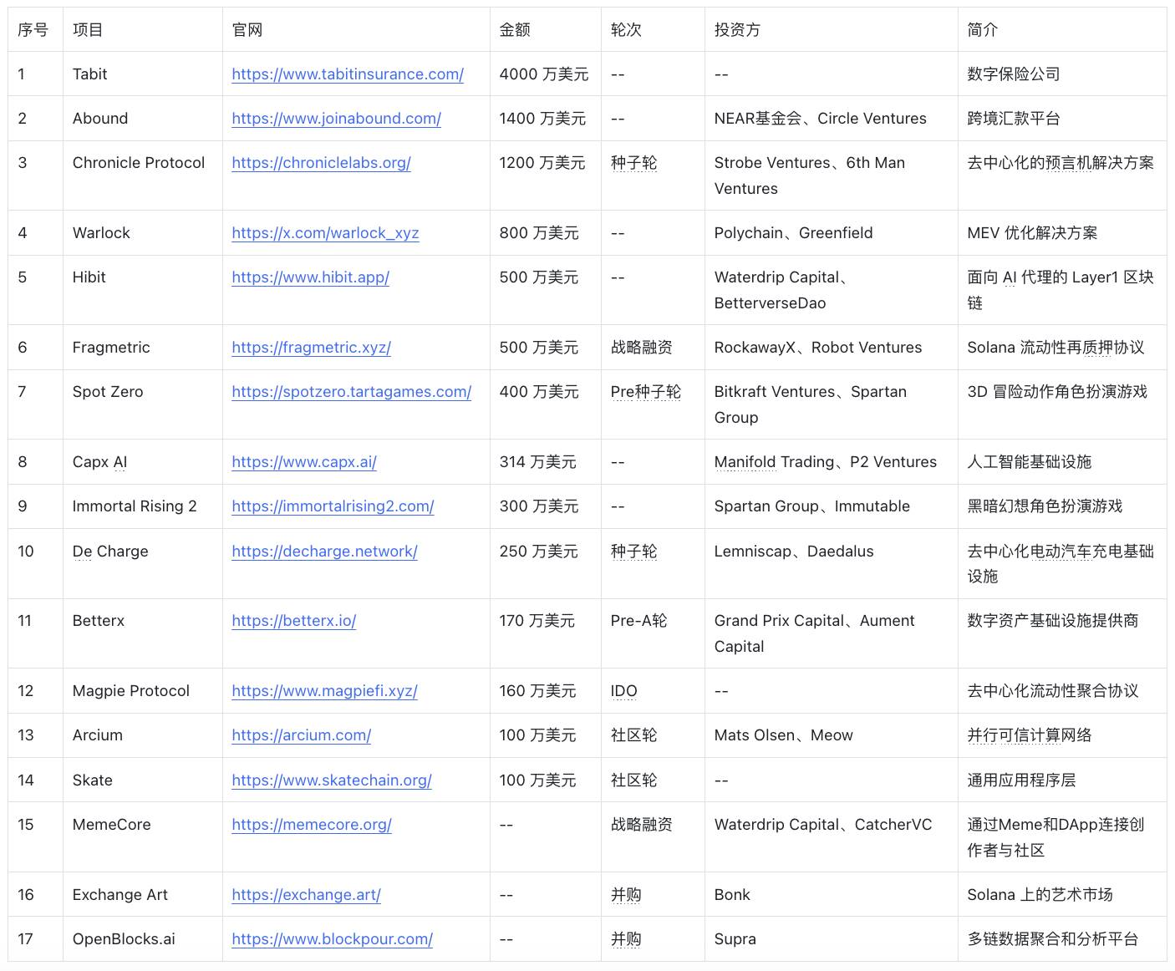Visit the memecore.org link
This screenshot has height=971, width=1175.
311,825
